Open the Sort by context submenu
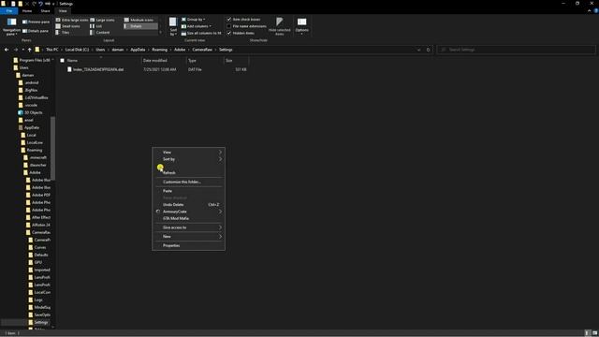This screenshot has width=599, height=337. 189,159
